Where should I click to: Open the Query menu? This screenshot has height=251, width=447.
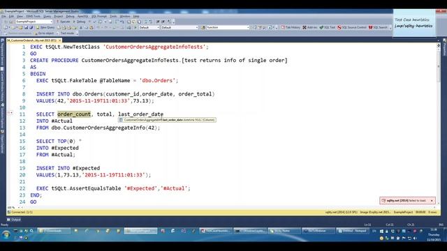point(47,17)
